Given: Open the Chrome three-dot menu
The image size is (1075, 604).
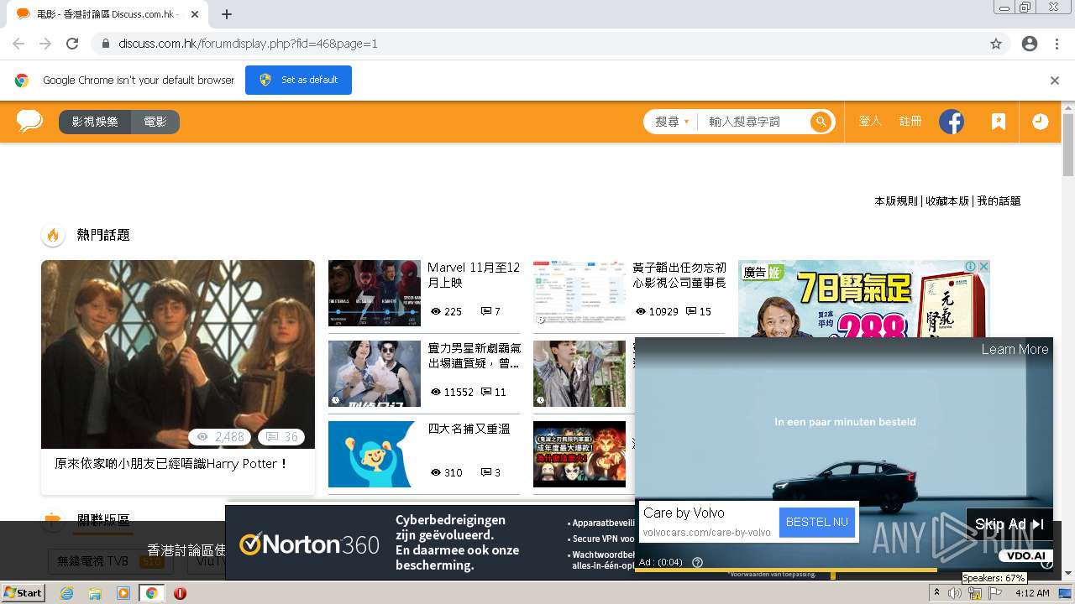Looking at the screenshot, I should coord(1057,44).
